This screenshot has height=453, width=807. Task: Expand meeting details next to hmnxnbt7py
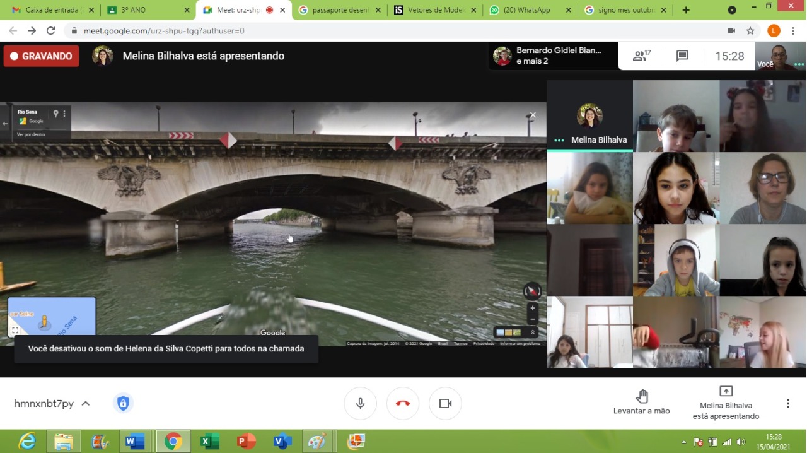pyautogui.click(x=86, y=403)
